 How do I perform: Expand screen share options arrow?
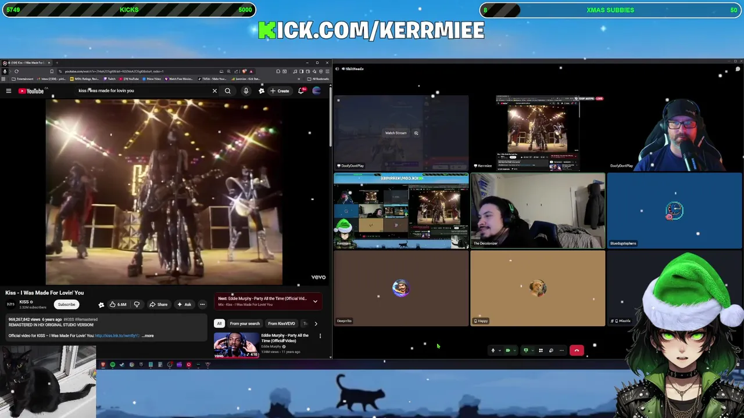532,350
